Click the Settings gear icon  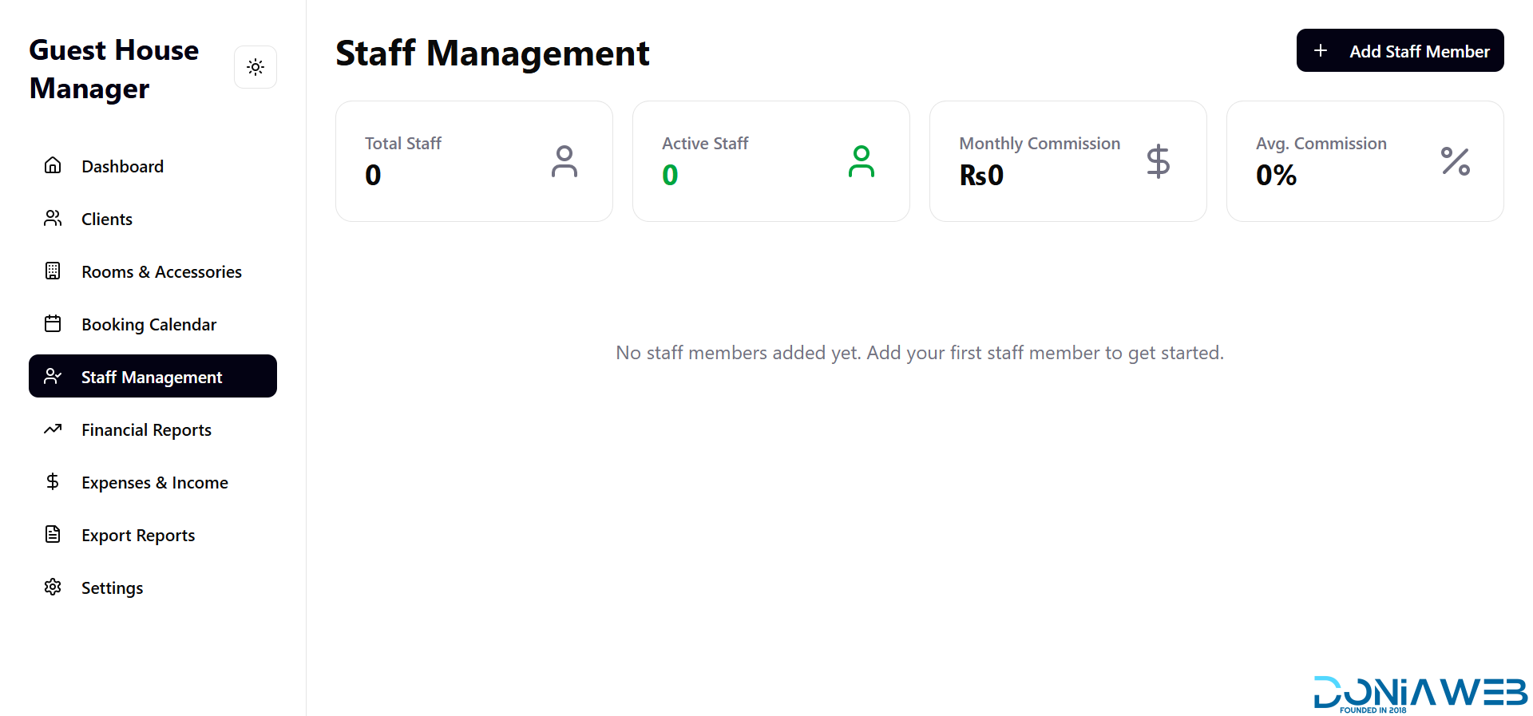[53, 587]
